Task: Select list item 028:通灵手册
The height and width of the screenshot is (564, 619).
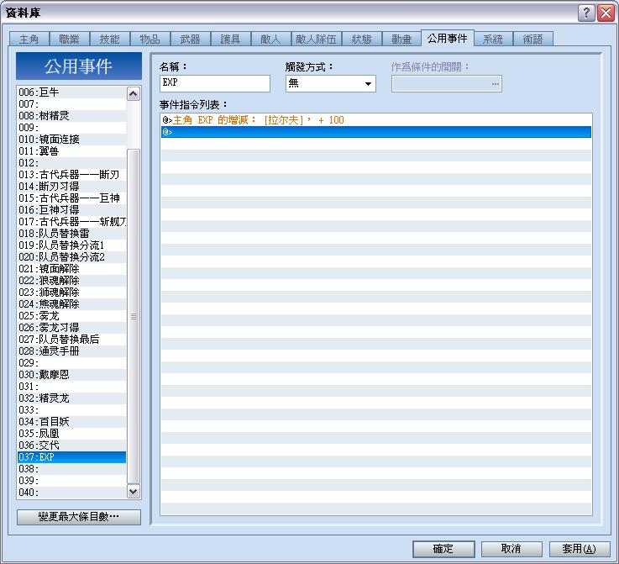Action: click(x=72, y=351)
